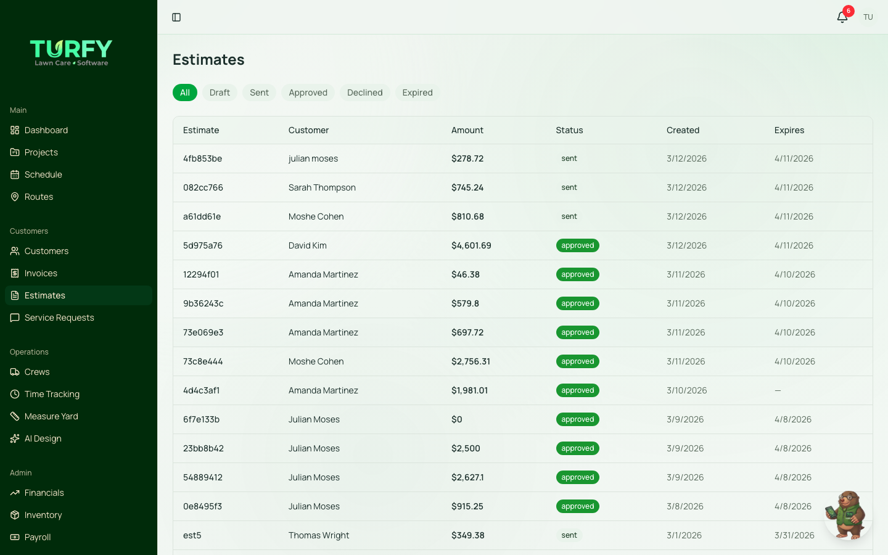Image resolution: width=888 pixels, height=555 pixels.
Task: Click sent status for estimate 4fb853be
Action: (x=569, y=158)
